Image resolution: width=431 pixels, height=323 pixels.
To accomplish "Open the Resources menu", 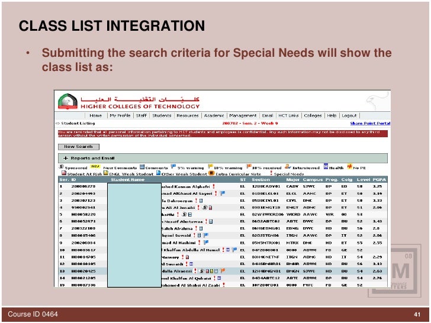I will pos(188,115).
